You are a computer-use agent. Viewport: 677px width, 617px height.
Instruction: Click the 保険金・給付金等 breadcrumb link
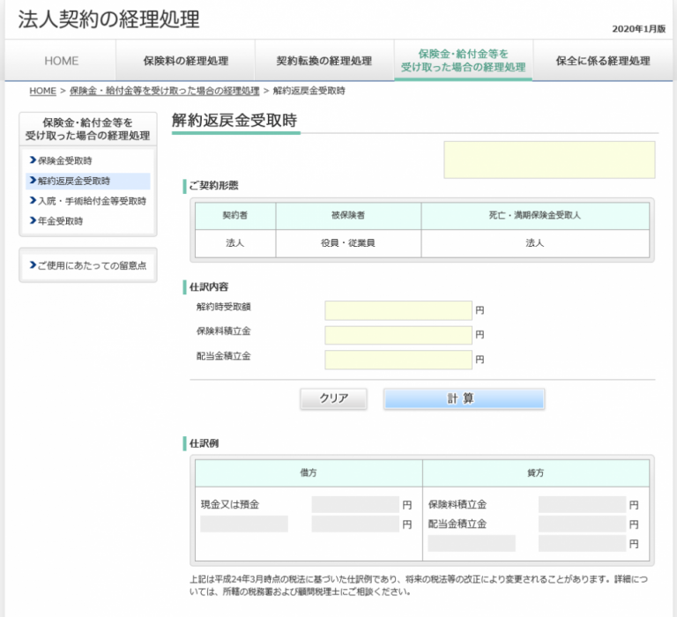coord(165,91)
